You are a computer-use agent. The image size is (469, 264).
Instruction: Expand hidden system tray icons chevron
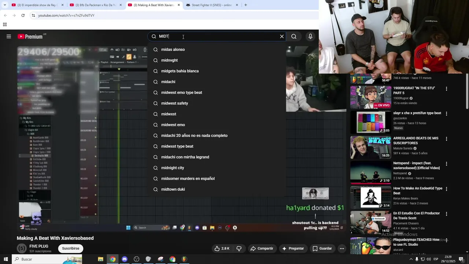411,259
